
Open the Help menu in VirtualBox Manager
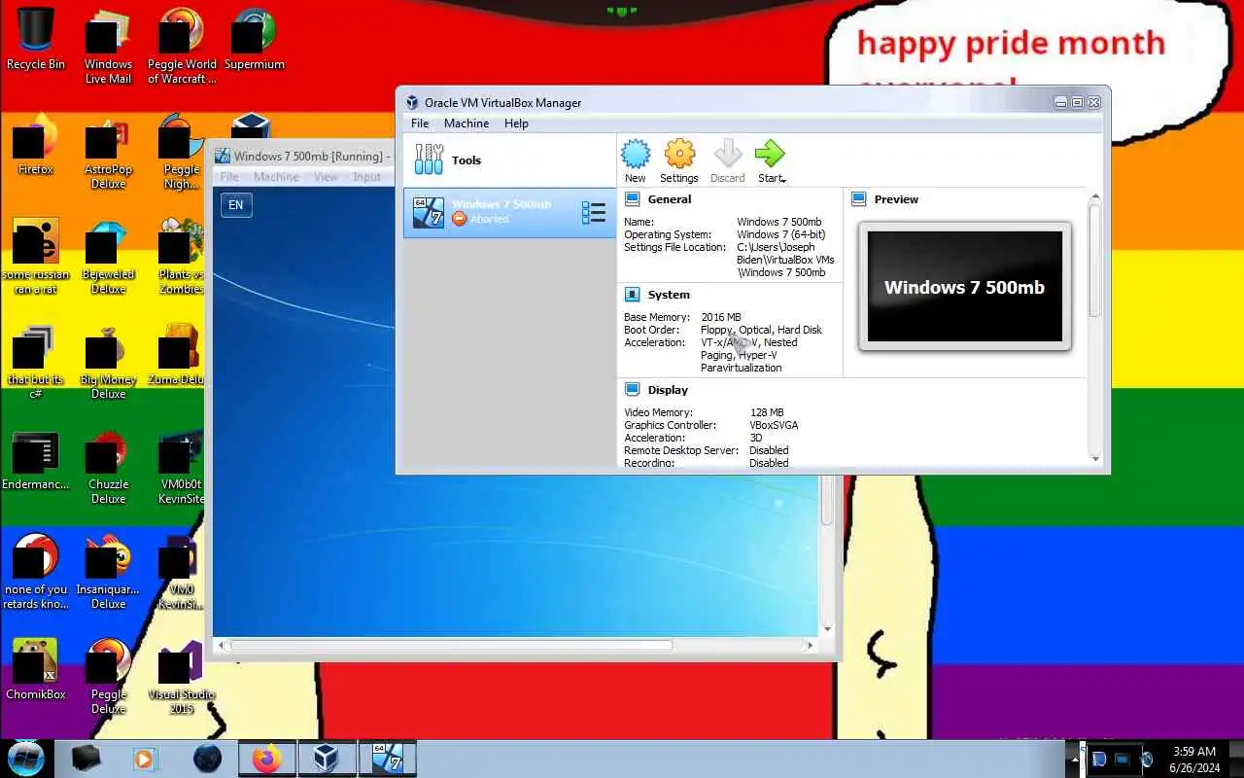[516, 124]
